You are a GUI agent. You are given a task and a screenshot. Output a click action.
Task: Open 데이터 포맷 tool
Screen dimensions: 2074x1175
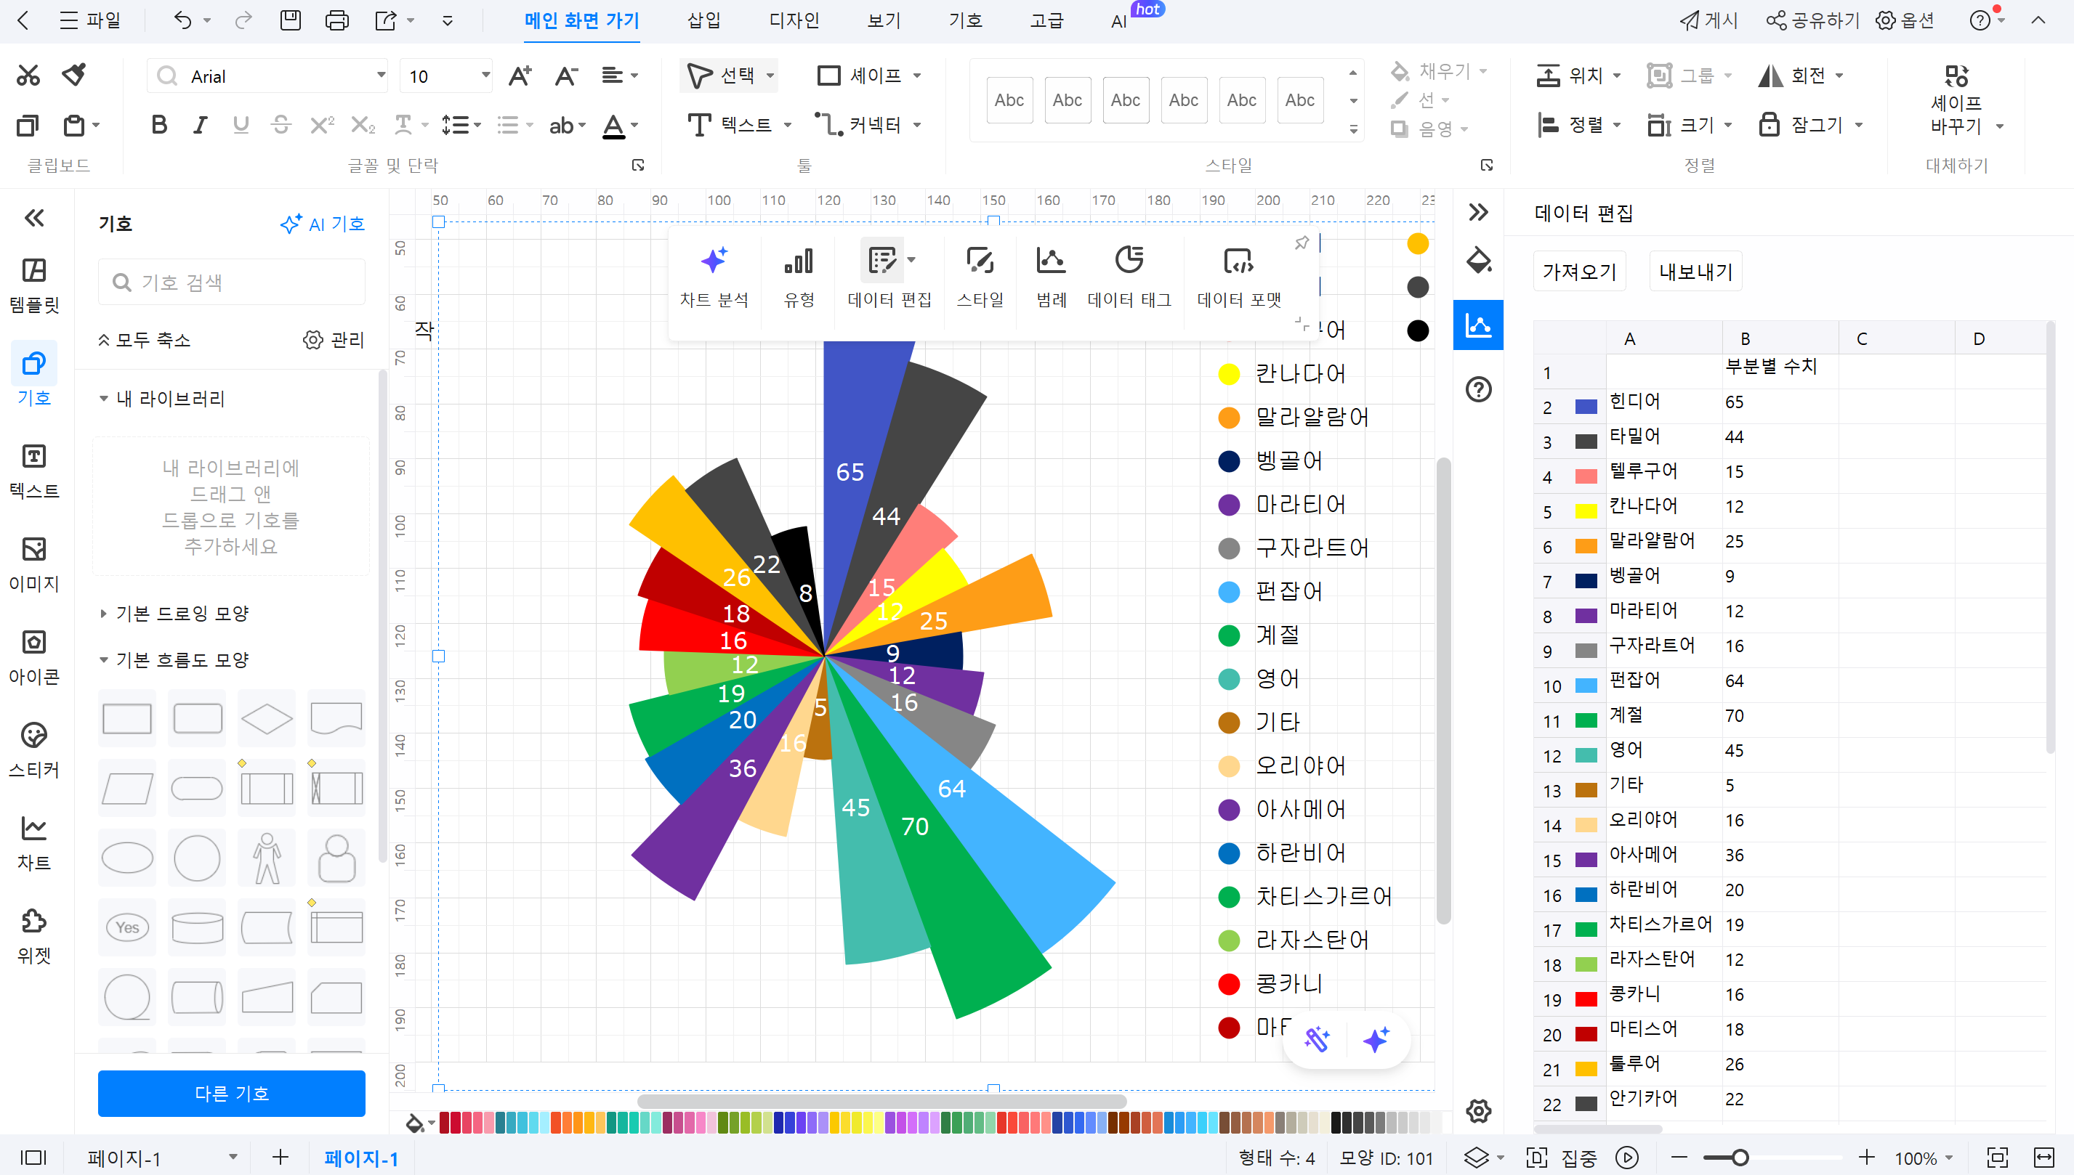pos(1238,277)
